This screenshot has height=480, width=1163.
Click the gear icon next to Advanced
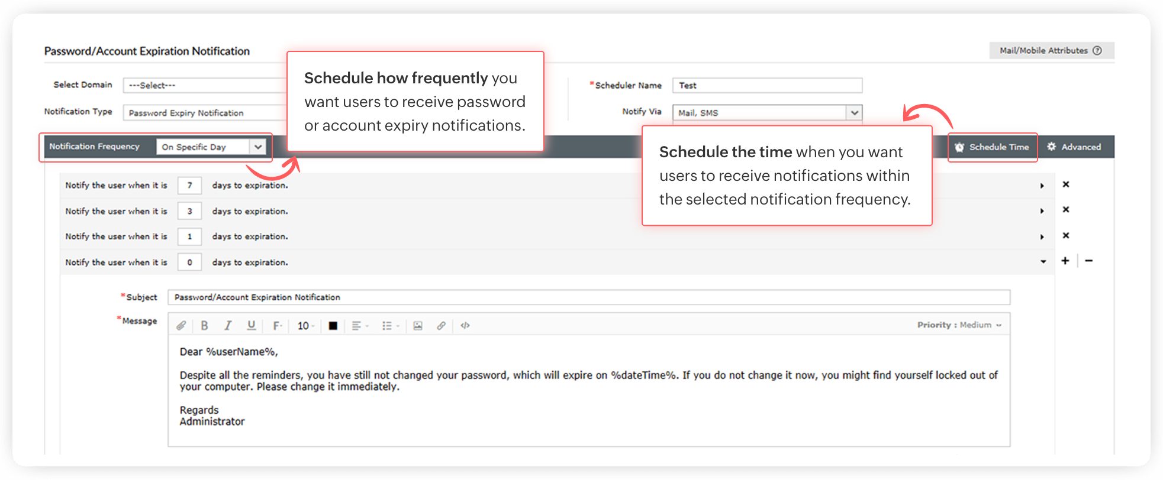click(x=1052, y=147)
